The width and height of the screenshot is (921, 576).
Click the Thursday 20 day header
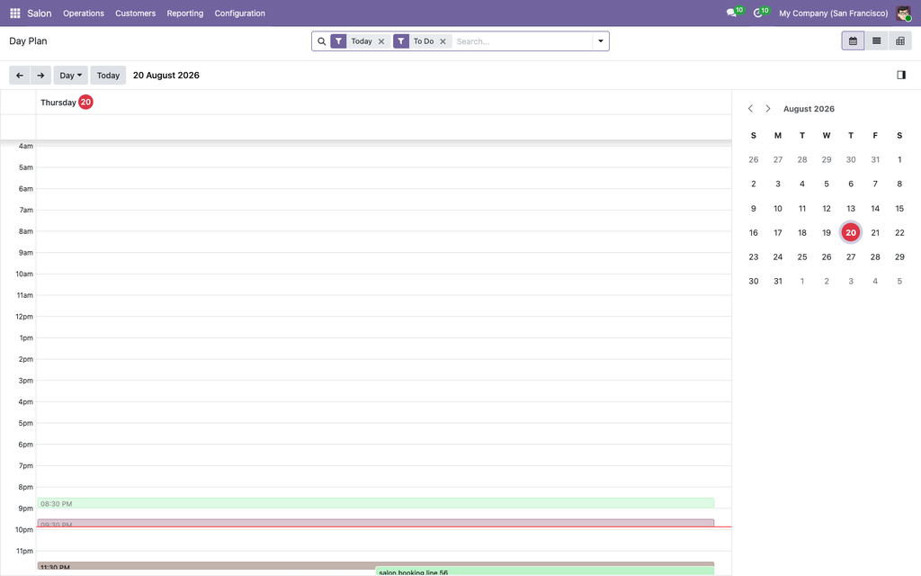(67, 103)
